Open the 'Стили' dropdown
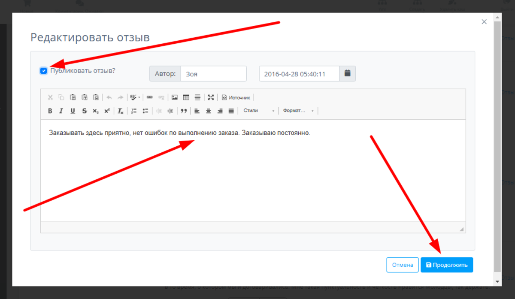The height and width of the screenshot is (299, 515). (258, 111)
